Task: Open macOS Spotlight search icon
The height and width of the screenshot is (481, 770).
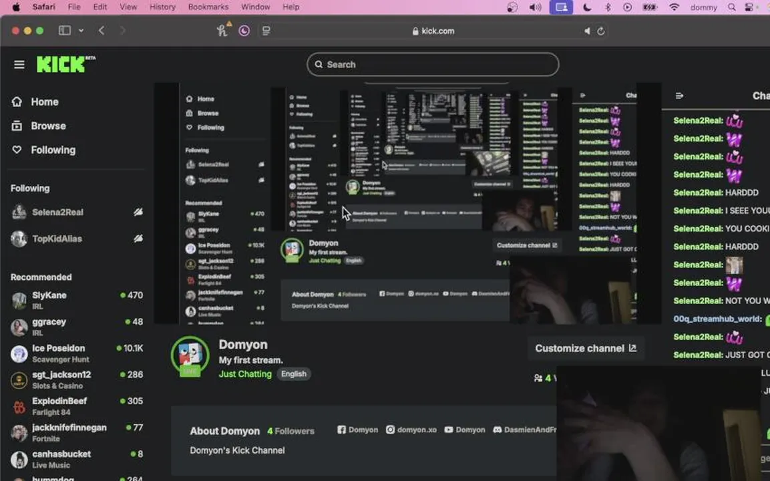Action: click(732, 7)
